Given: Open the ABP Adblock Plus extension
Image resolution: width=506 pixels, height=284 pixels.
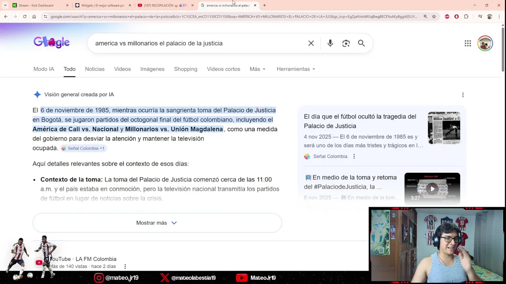Looking at the screenshot, I should 447,17.
